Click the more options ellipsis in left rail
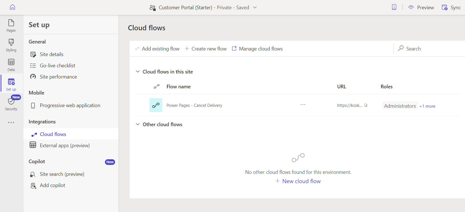 pyautogui.click(x=11, y=123)
